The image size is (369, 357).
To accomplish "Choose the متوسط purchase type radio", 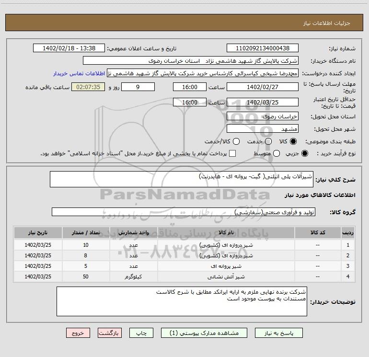I will pos(277,153).
